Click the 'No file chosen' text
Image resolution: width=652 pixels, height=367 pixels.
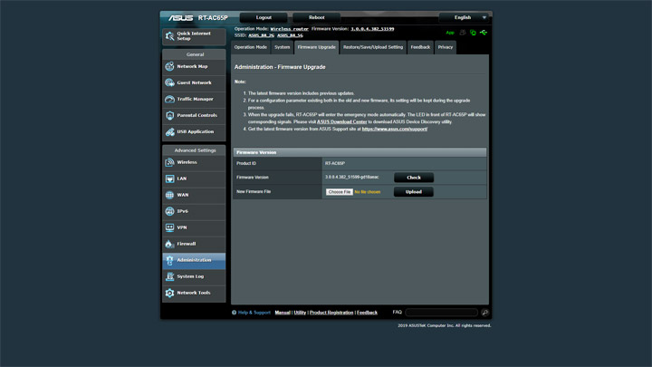367,192
